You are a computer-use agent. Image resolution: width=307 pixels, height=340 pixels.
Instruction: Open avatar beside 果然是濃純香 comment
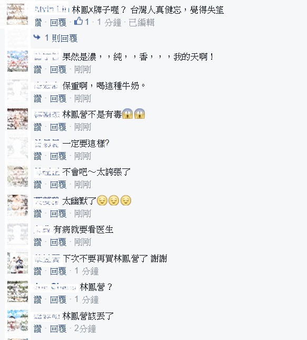tap(17, 61)
